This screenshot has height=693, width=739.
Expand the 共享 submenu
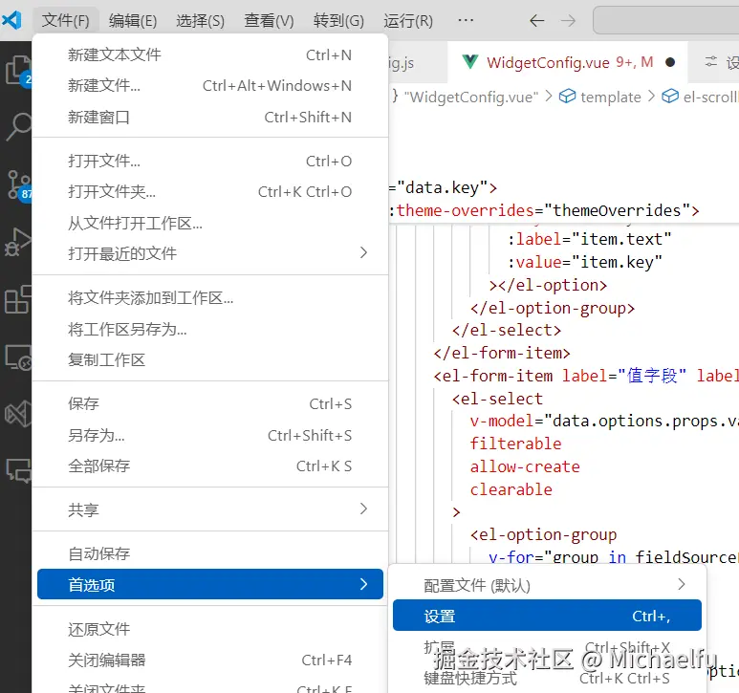click(x=210, y=509)
